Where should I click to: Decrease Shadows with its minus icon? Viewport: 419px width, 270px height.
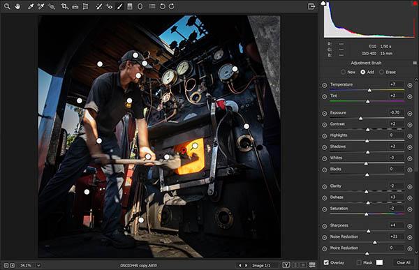click(x=325, y=147)
